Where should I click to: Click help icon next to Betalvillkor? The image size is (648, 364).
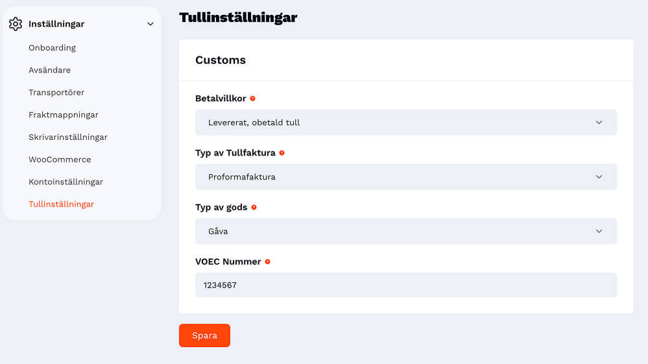(x=252, y=98)
